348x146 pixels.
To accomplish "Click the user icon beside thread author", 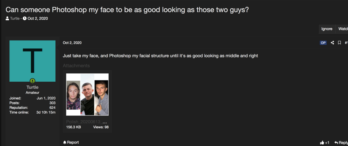I will [x=8, y=18].
